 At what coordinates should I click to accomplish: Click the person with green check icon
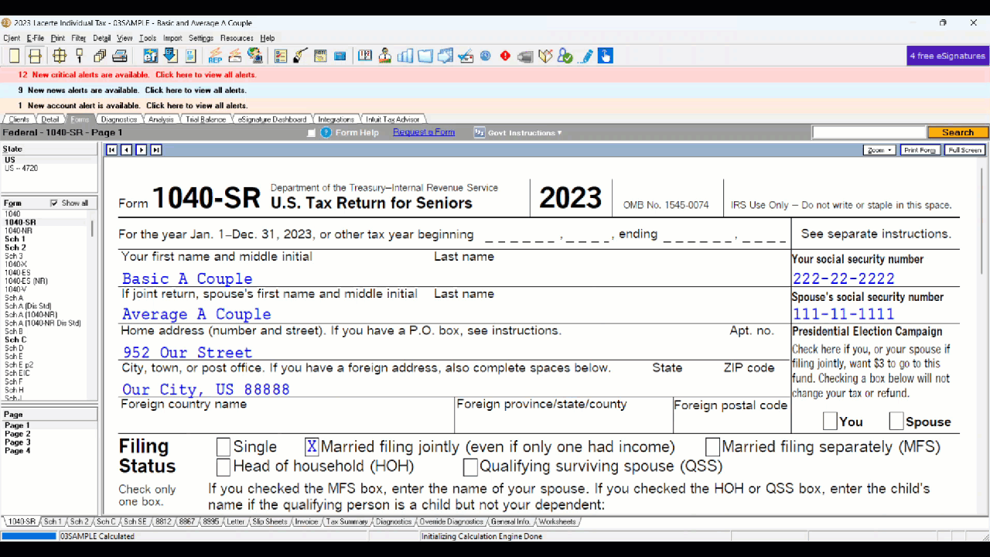(x=565, y=56)
